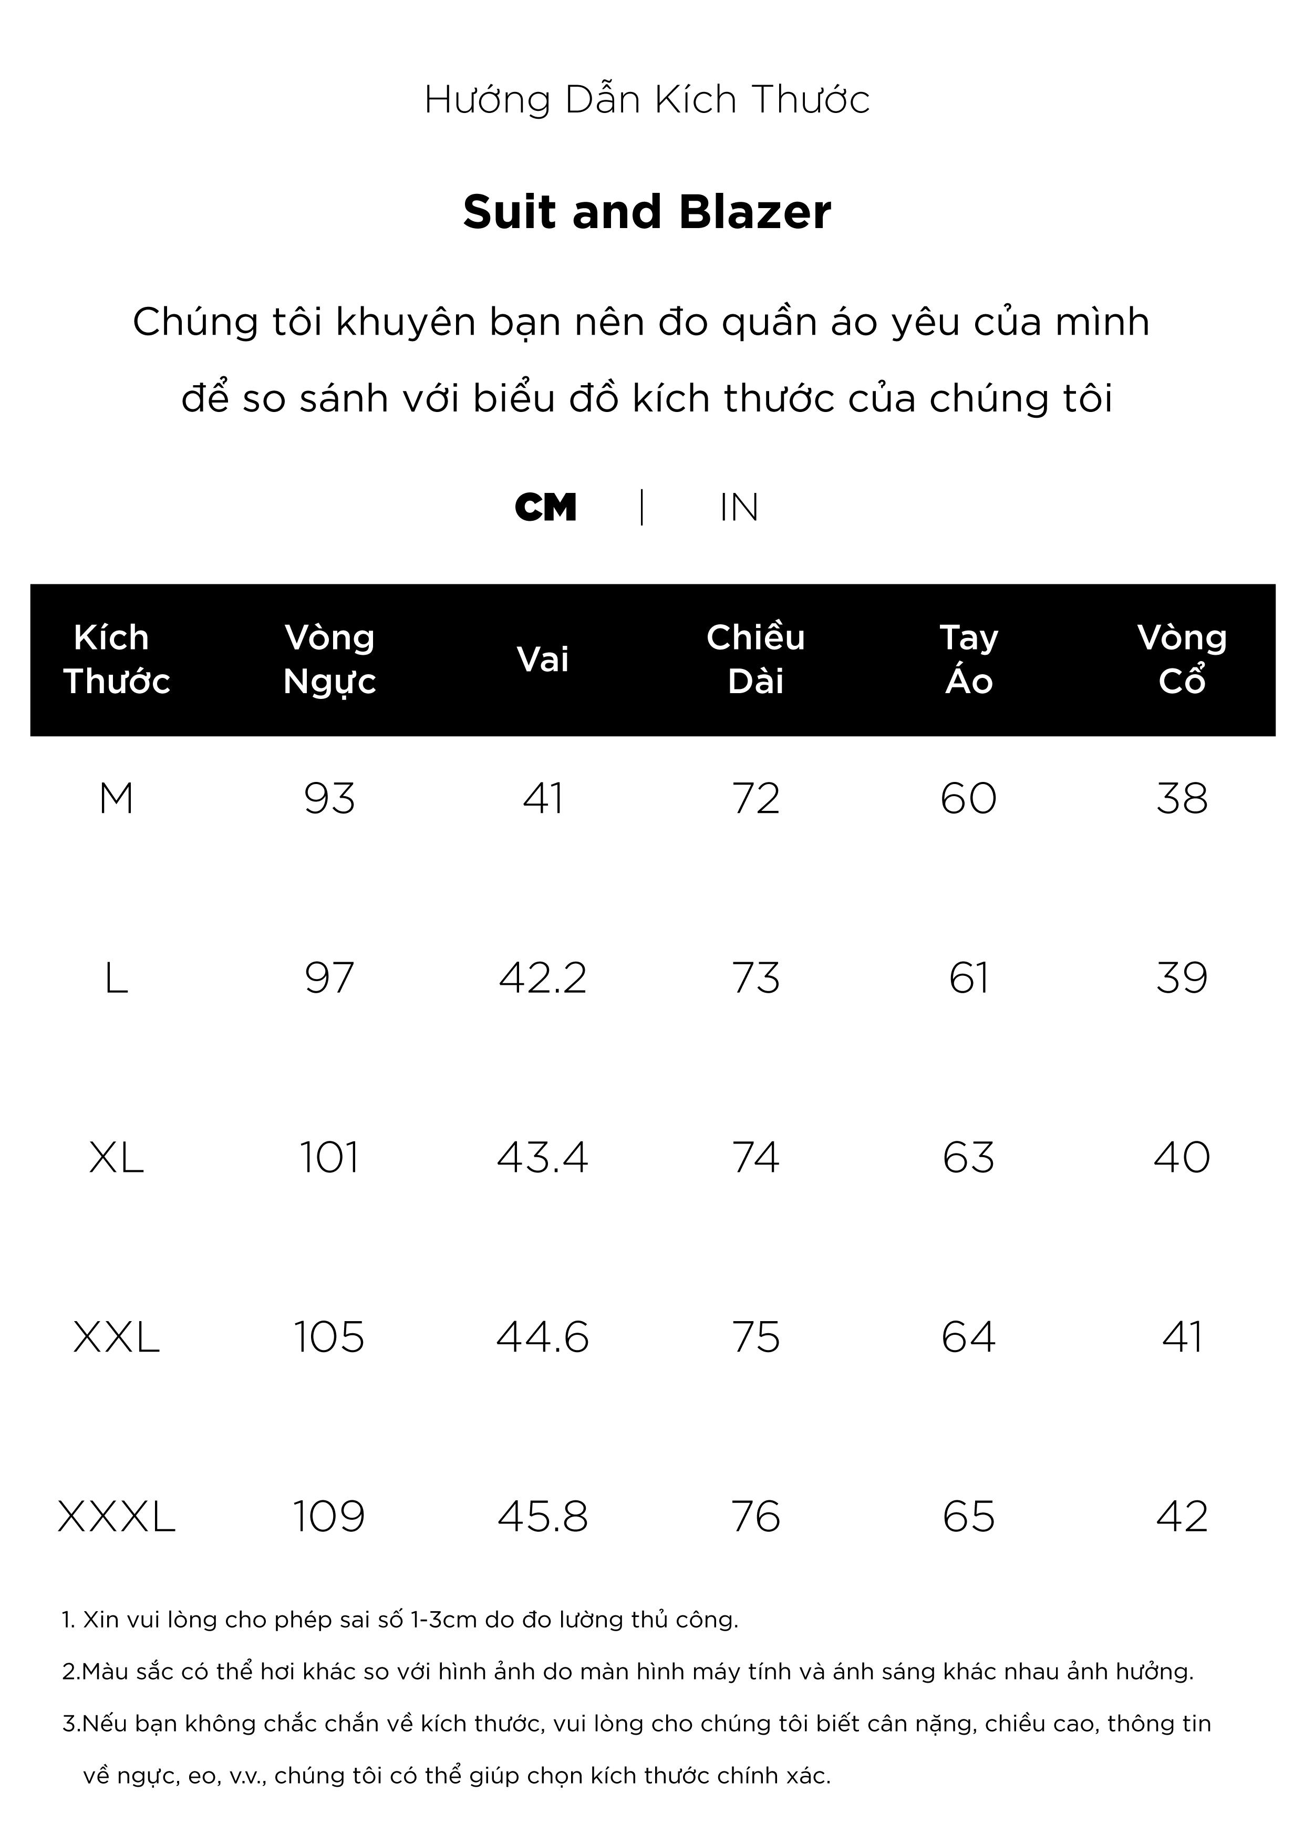
Task: Click the Tay Áo column header
Action: pos(969,660)
